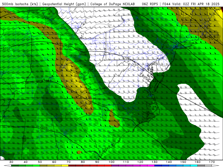Click the '170' colorbar scale label
223x167 pixels.
point(212,162)
